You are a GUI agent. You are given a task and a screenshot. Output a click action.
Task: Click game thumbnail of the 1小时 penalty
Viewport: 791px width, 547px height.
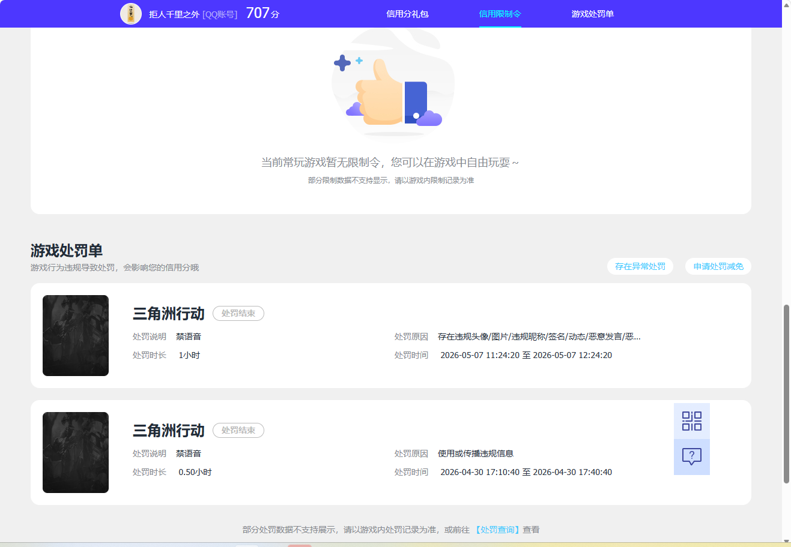(76, 335)
